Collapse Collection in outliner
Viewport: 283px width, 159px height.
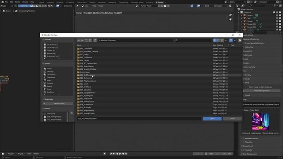pos(239,12)
